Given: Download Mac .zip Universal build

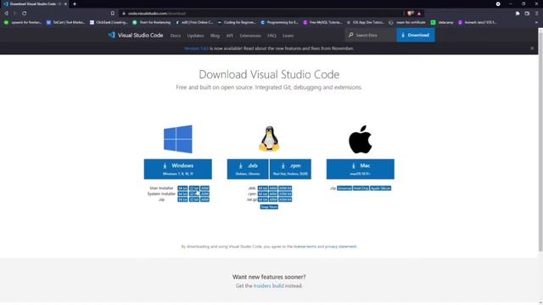Looking at the screenshot, I should click(x=344, y=188).
